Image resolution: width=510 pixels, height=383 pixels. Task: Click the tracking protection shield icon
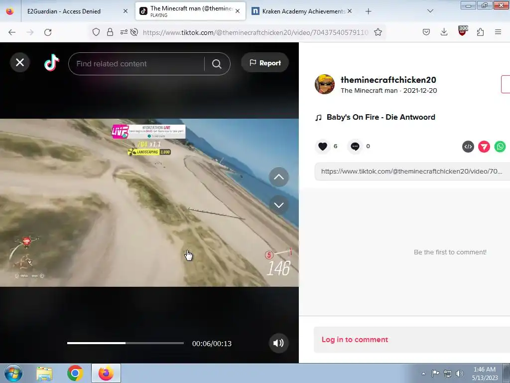pos(96,32)
